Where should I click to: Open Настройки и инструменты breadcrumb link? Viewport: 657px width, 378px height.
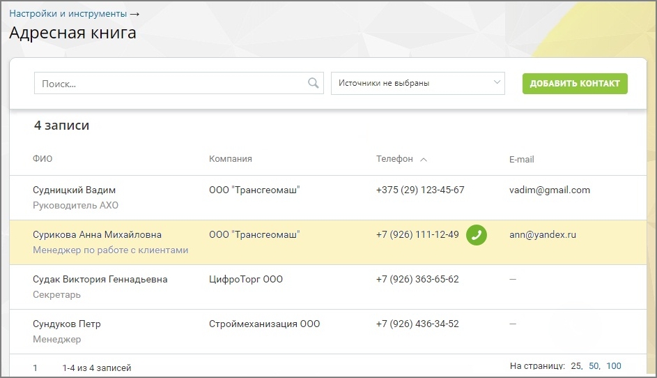pos(68,13)
